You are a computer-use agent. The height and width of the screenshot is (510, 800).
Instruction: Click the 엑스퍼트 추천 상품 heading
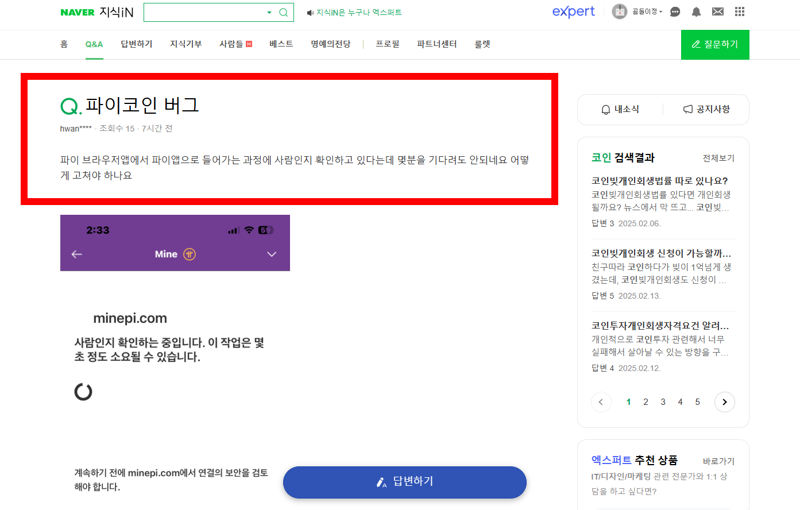635,460
